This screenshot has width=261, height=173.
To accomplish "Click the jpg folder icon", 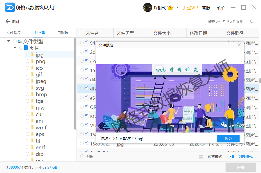I will pos(32,54).
